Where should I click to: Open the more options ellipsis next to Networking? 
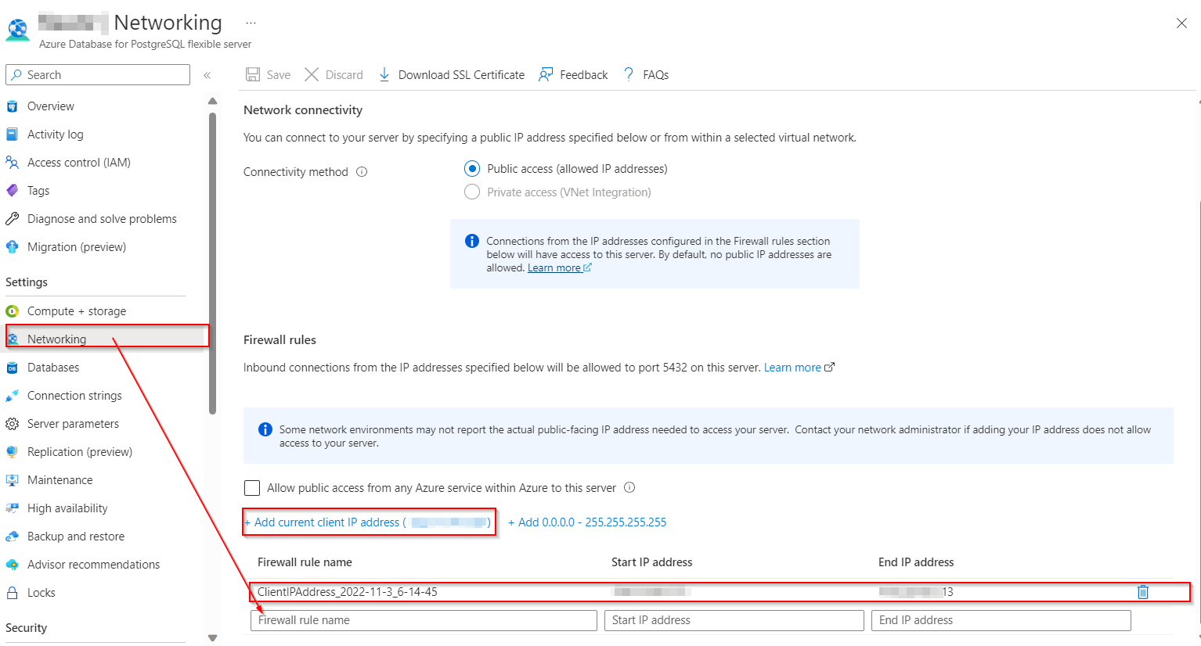251,23
